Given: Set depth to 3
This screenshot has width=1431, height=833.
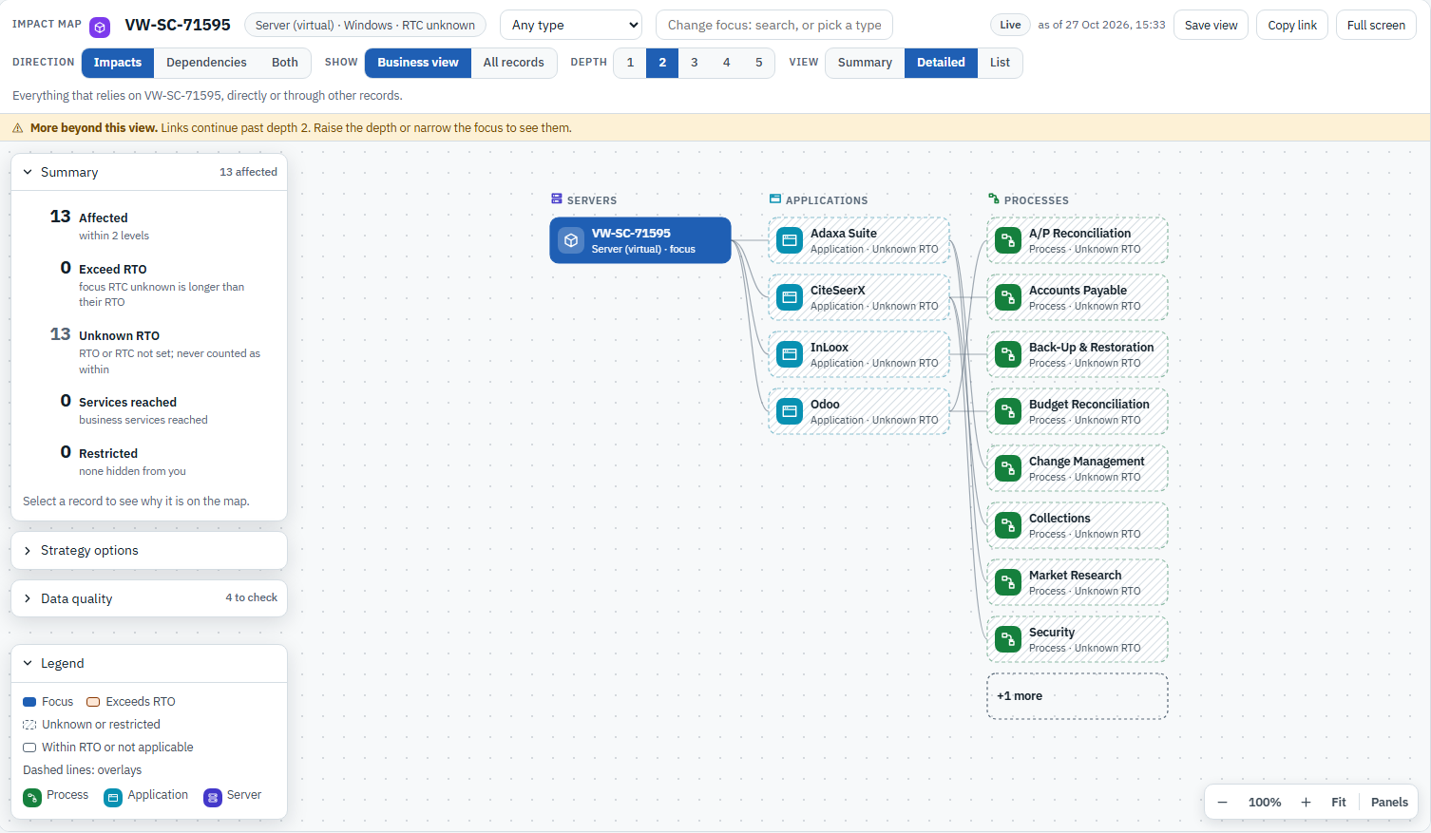Looking at the screenshot, I should (695, 63).
